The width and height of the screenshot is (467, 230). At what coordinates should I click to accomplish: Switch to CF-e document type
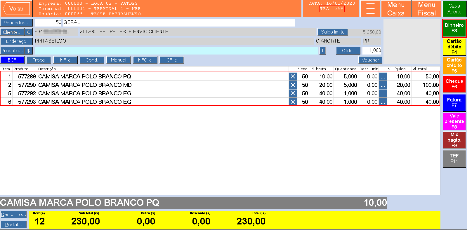click(172, 60)
